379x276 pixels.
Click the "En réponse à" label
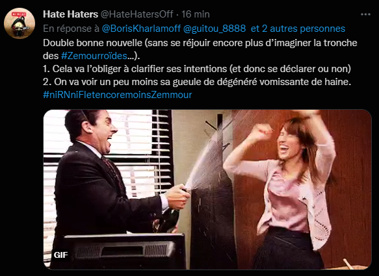pos(71,29)
